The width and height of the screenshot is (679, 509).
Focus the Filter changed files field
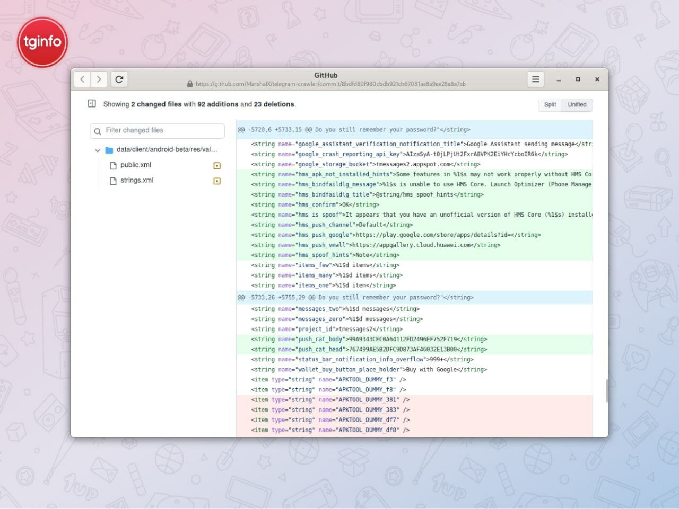point(157,131)
